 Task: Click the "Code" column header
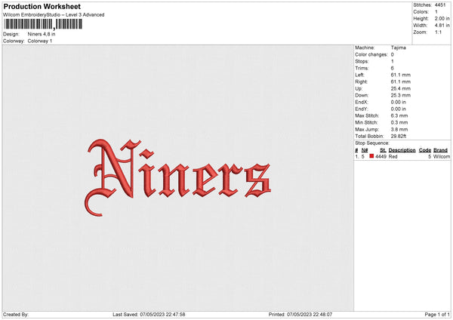[424, 150]
